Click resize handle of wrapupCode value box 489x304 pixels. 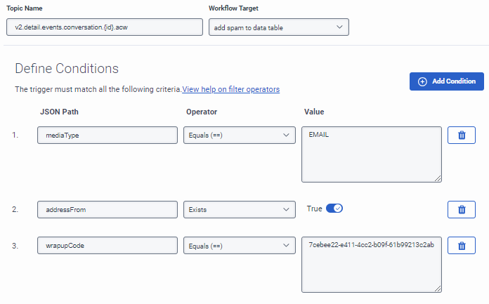coord(438,288)
